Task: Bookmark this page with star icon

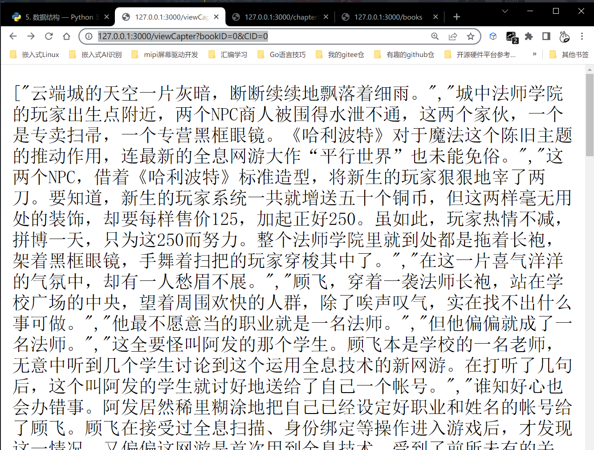Action: click(x=471, y=36)
